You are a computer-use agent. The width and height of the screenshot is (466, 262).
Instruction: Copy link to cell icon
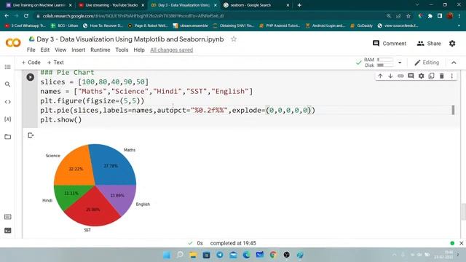[x=400, y=76]
